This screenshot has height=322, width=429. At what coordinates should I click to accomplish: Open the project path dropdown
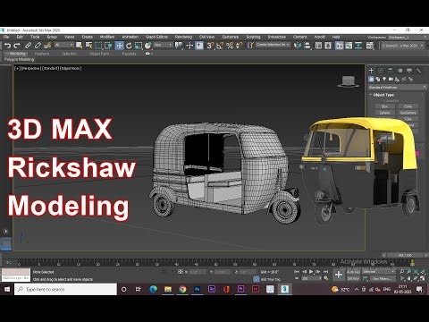point(402,46)
